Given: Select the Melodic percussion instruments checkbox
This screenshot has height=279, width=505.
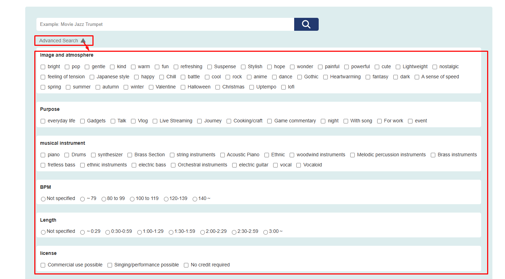Looking at the screenshot, I should coord(353,155).
